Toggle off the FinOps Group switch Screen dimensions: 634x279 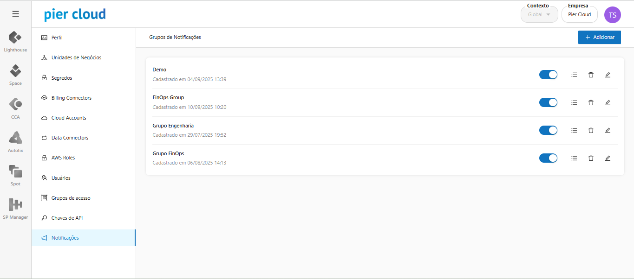pos(548,102)
